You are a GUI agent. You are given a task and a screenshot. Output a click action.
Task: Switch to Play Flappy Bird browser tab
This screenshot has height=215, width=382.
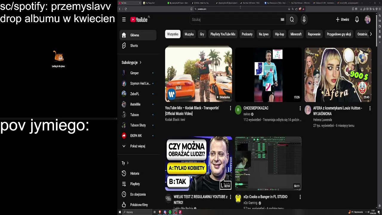pyautogui.click(x=154, y=3)
